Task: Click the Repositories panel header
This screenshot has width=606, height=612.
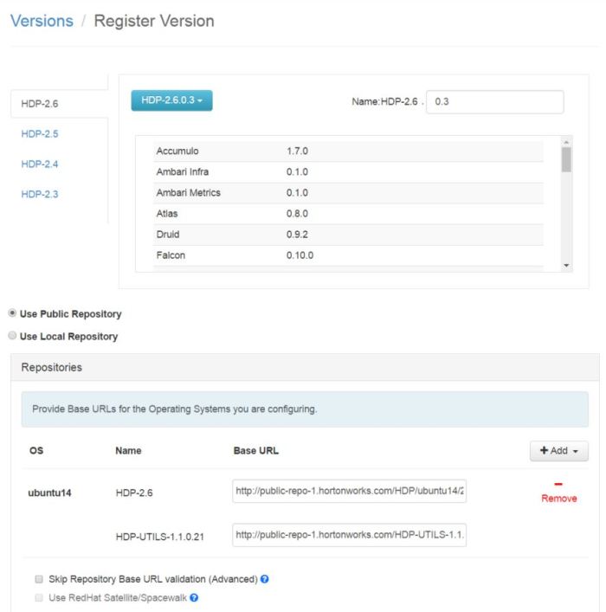Action: click(x=305, y=367)
